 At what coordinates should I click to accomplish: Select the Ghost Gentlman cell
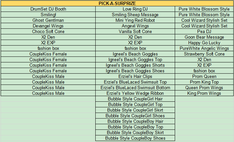click(48, 20)
